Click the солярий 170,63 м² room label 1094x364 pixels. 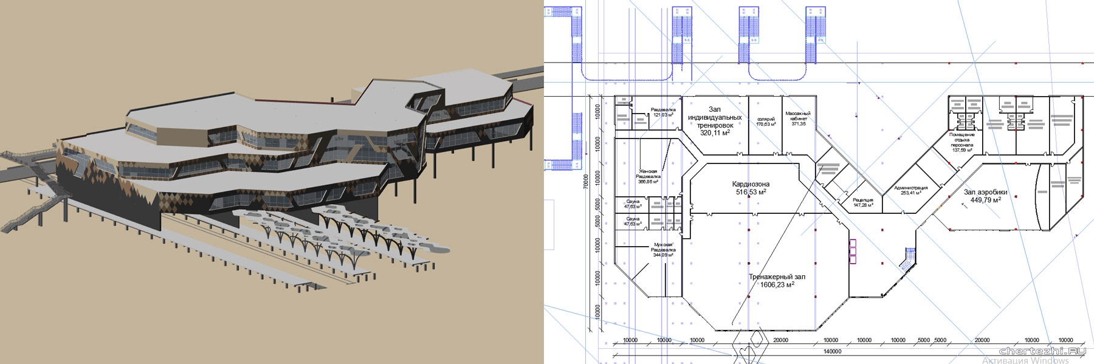pyautogui.click(x=766, y=122)
